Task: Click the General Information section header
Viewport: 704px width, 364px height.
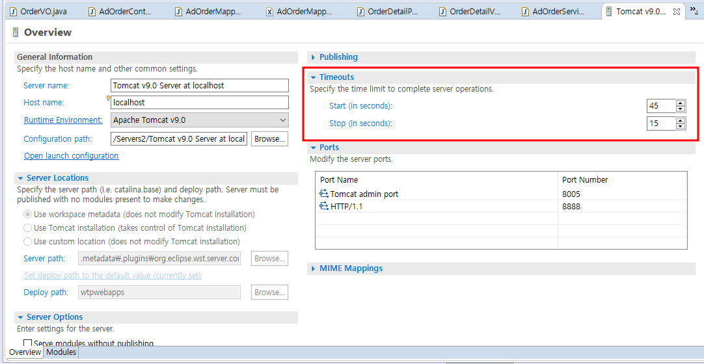Action: (x=156, y=57)
